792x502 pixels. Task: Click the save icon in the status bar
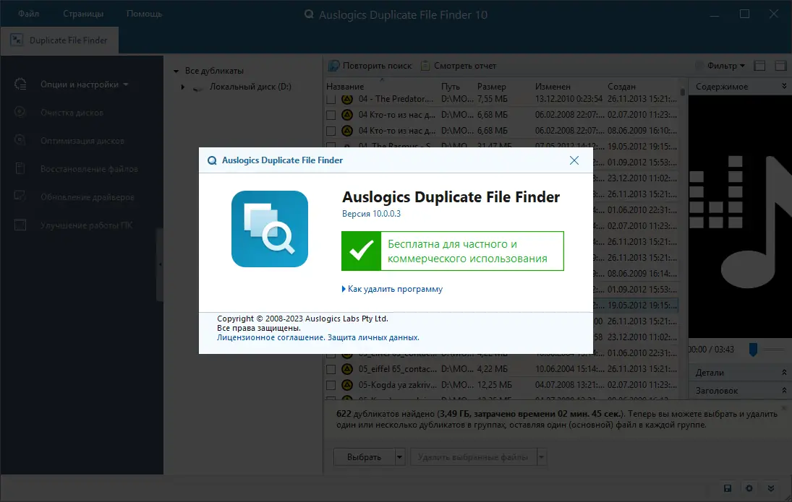click(x=728, y=488)
